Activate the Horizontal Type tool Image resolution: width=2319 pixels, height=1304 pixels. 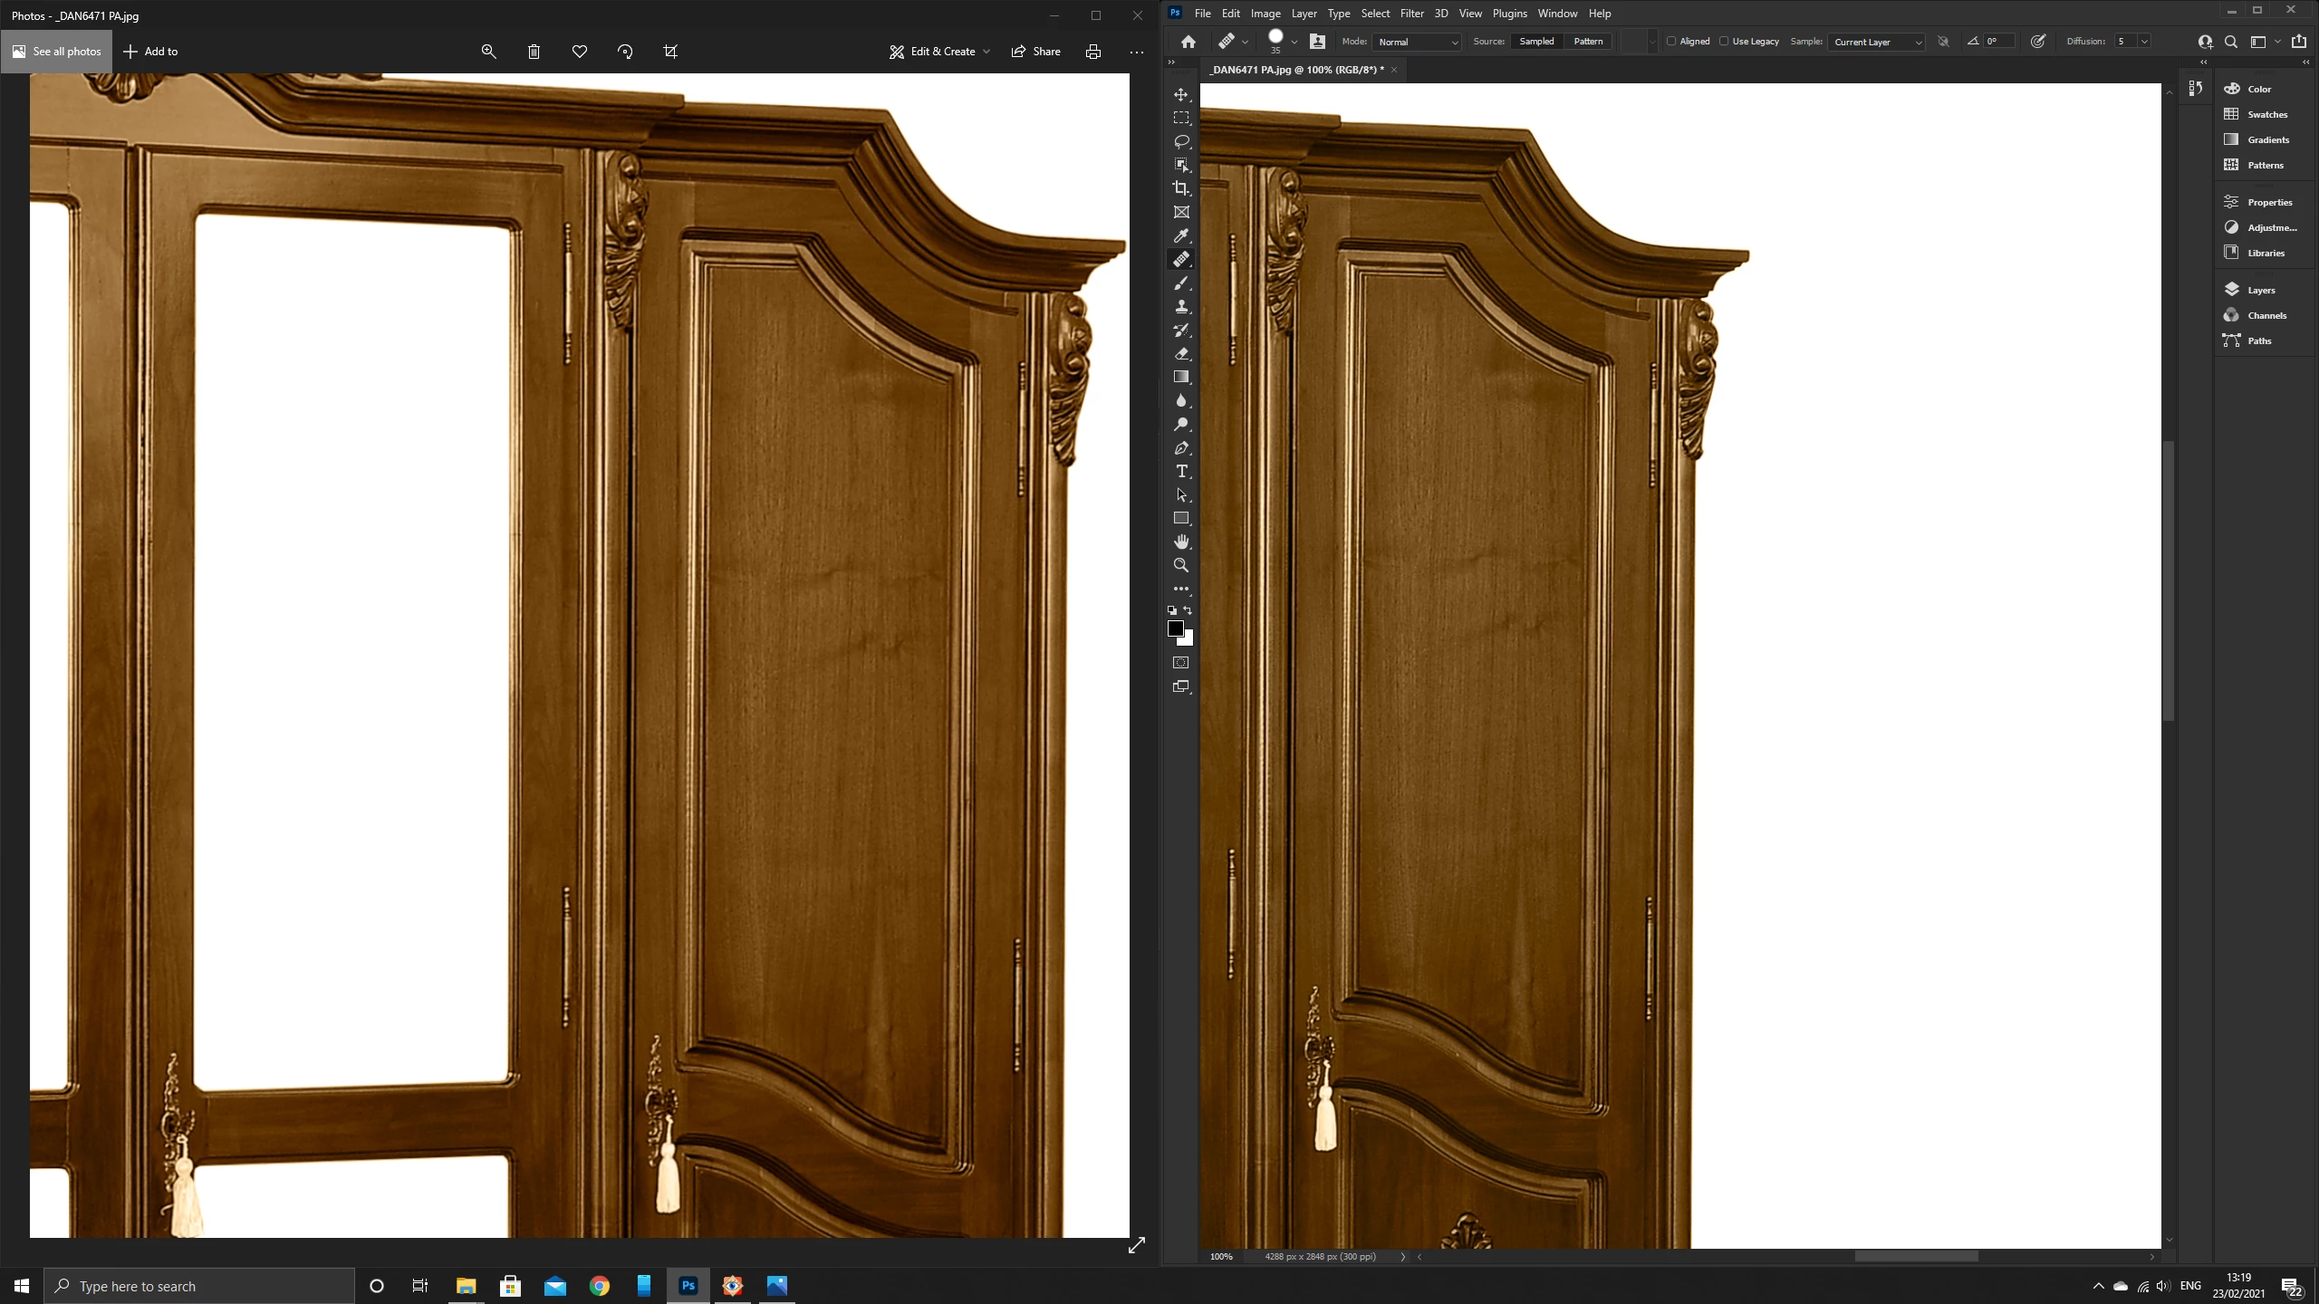point(1181,471)
